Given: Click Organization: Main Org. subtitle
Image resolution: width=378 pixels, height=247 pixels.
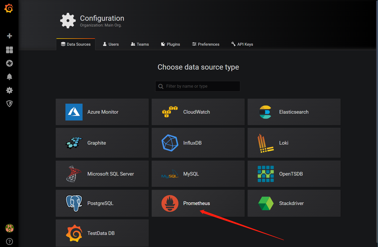Looking at the screenshot, I should (x=101, y=25).
